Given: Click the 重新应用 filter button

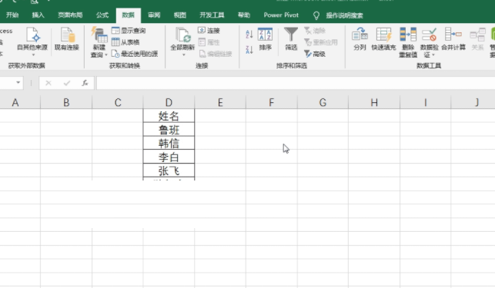Looking at the screenshot, I should (x=321, y=42).
